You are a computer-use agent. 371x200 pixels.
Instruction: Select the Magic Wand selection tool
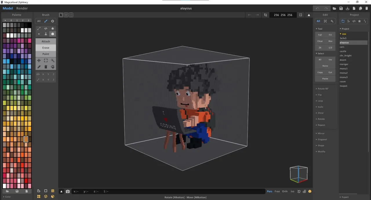(52, 60)
